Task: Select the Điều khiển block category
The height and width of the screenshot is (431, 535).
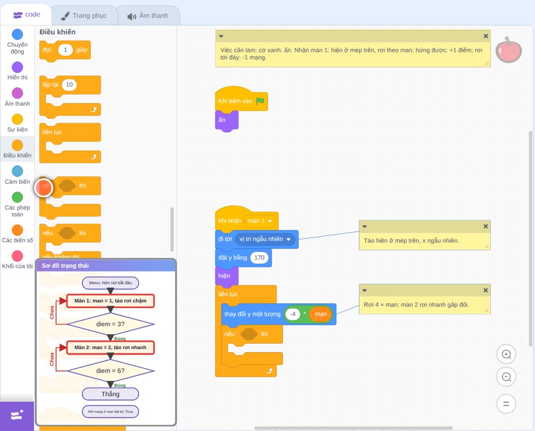Action: (x=17, y=149)
